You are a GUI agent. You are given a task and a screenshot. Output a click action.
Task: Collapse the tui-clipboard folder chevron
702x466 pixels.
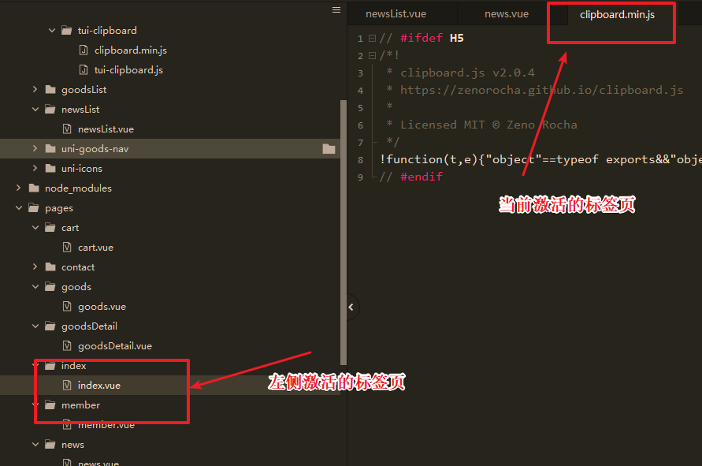click(51, 31)
